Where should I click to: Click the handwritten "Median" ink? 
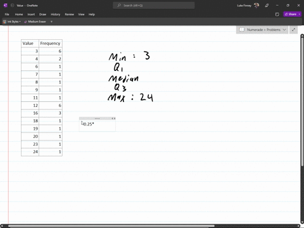tap(123, 79)
